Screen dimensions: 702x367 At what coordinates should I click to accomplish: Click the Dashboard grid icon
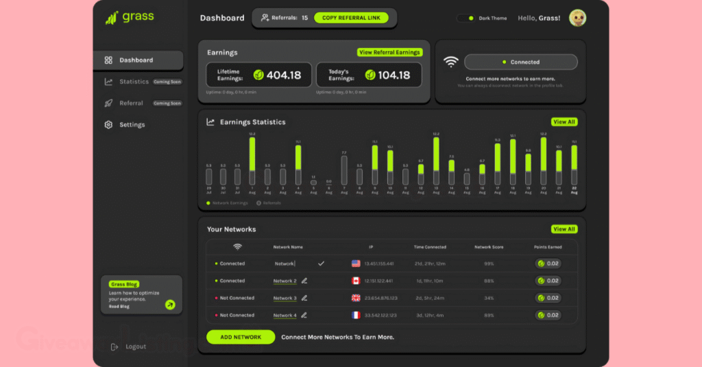coord(108,60)
